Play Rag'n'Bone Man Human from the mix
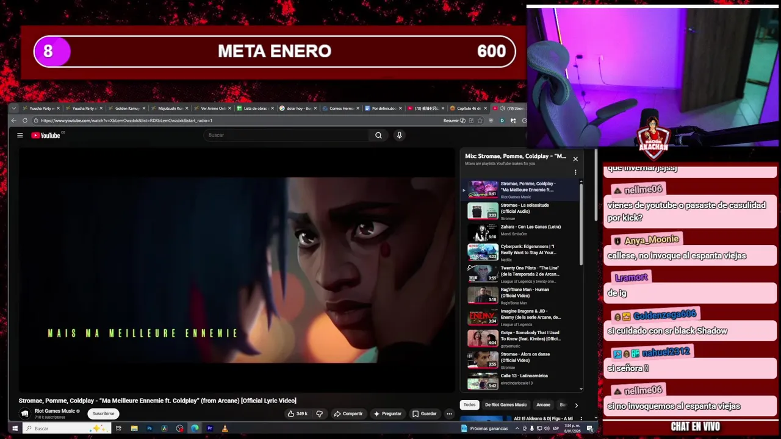781x439 pixels. [x=522, y=296]
